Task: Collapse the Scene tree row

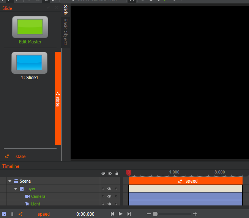Action: tap(10, 181)
